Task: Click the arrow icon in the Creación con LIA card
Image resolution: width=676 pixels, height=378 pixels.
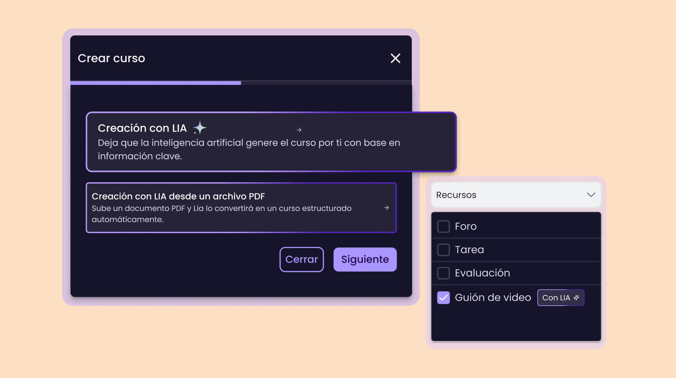Action: coord(299,130)
